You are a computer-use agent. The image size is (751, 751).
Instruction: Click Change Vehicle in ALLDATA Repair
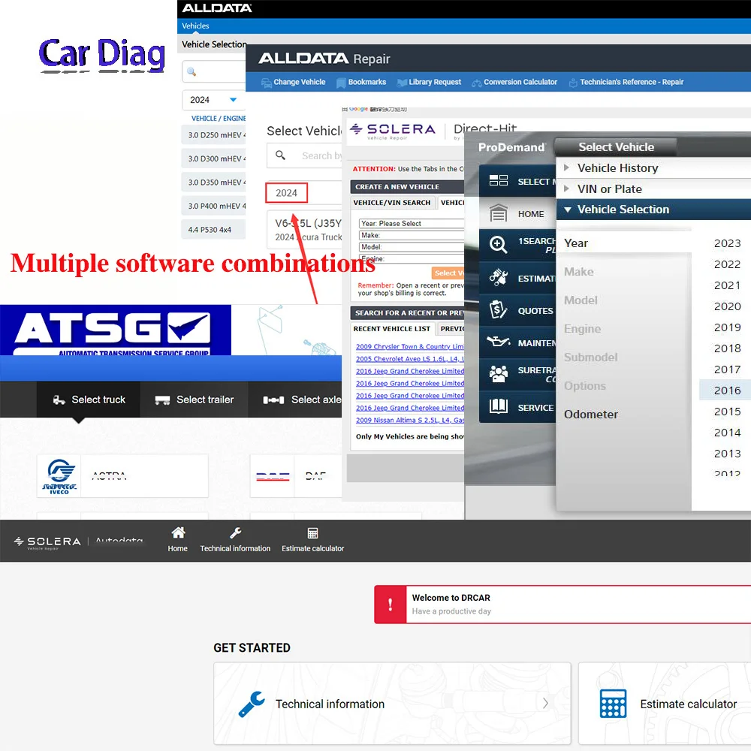(293, 82)
